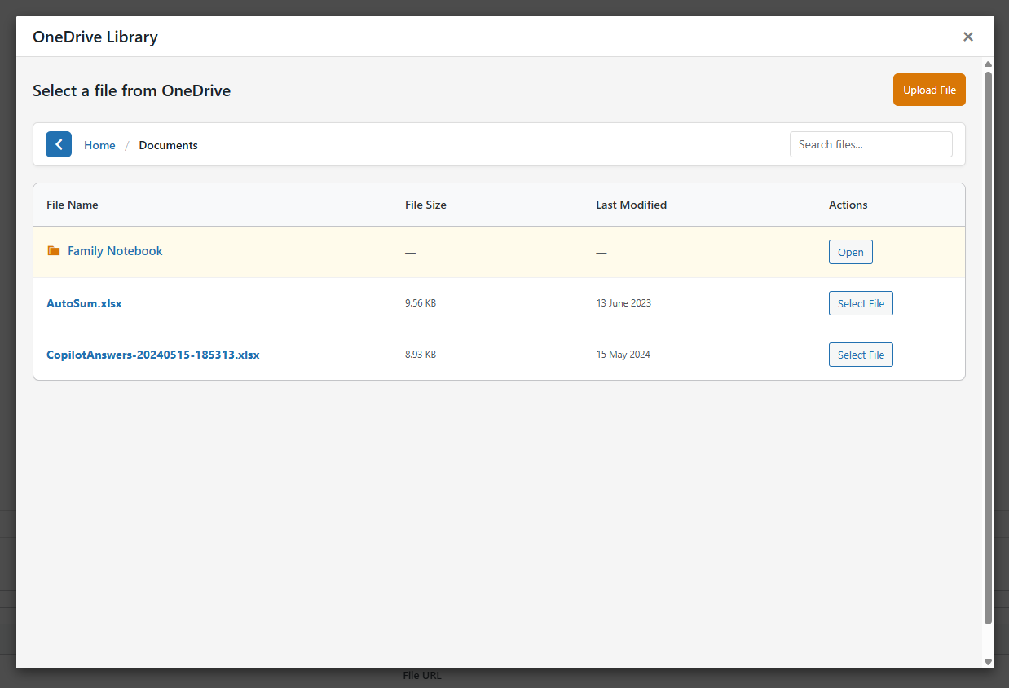Click the Actions column header
This screenshot has width=1009, height=688.
pos(848,205)
